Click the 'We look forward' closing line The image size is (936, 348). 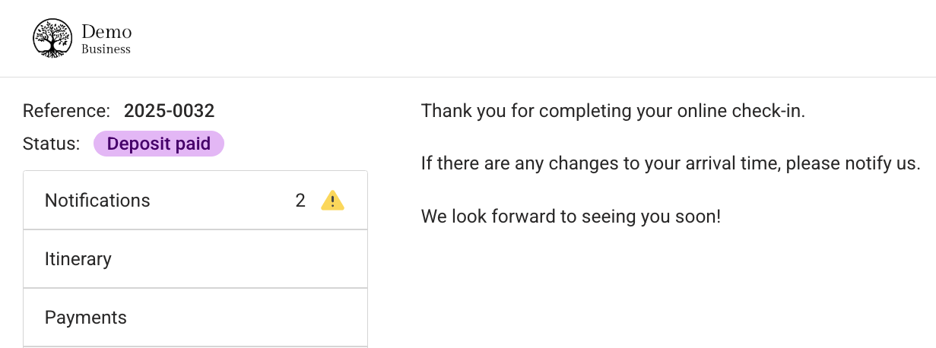tap(571, 217)
